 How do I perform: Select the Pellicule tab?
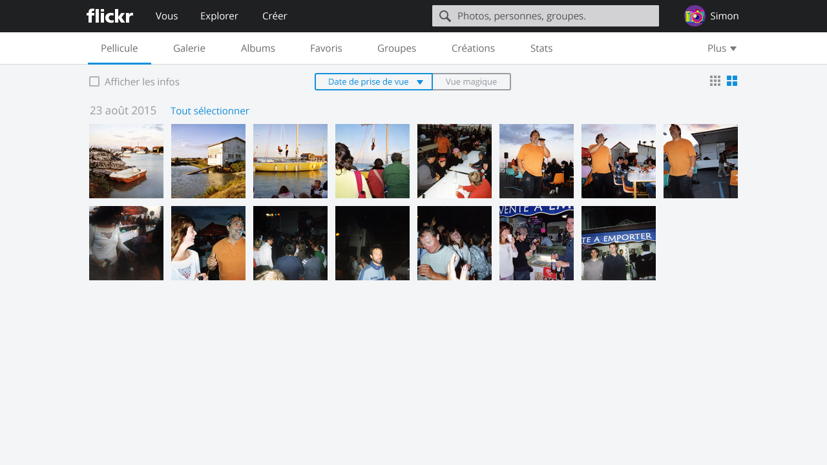pos(120,48)
